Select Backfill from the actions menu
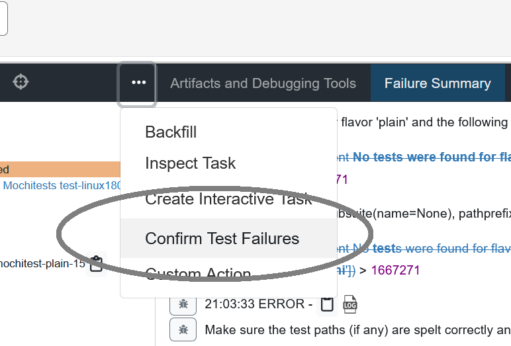Image resolution: width=511 pixels, height=346 pixels. (171, 132)
